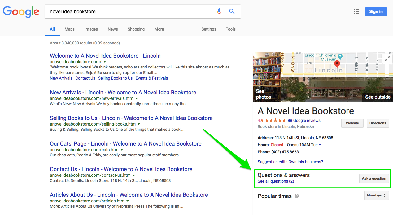Click the 'Questions & answers' heading
The image size is (393, 215).
coord(284,175)
